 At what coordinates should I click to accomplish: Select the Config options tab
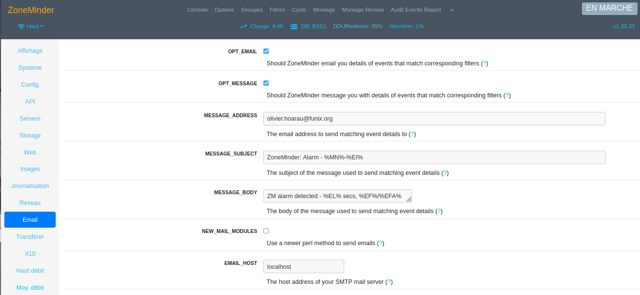point(30,85)
